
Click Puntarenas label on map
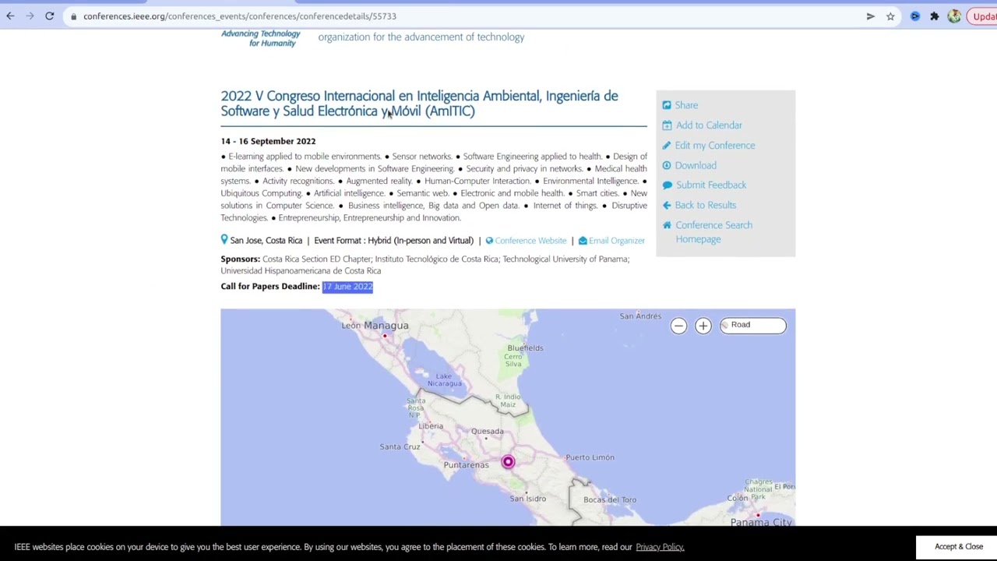pos(466,465)
